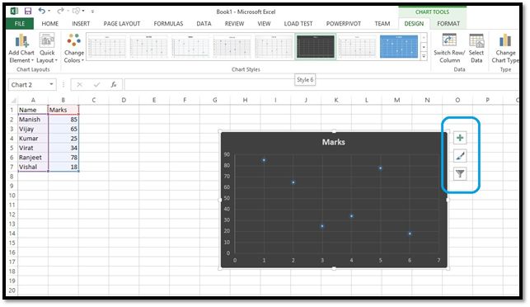Screen dimensions: 530x307
Task: Click the chart data point at x=5
Action: (x=380, y=168)
